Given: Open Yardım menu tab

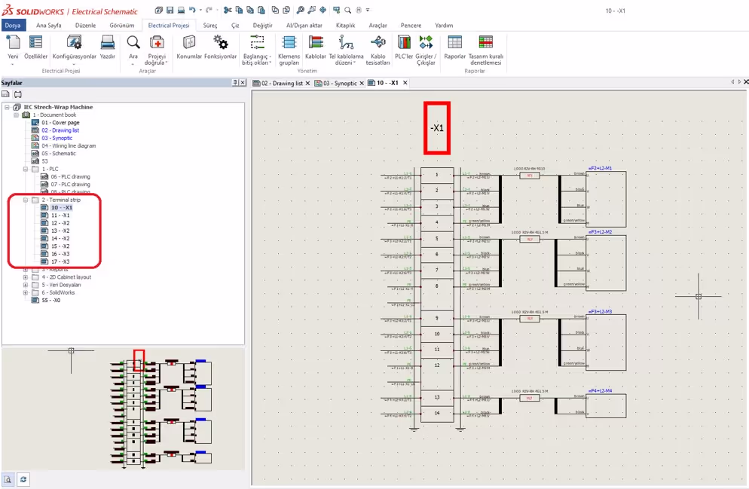Looking at the screenshot, I should point(444,26).
